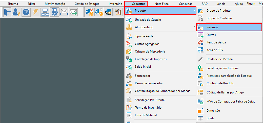
Task: Open Itens de Venda
Action: 229,42
